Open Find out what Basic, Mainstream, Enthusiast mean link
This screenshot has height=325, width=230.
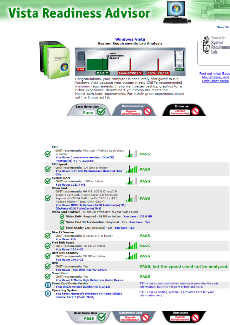(215, 77)
